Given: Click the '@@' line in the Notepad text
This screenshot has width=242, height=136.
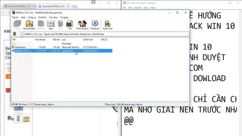Looking at the screenshot, I should pos(129,121).
